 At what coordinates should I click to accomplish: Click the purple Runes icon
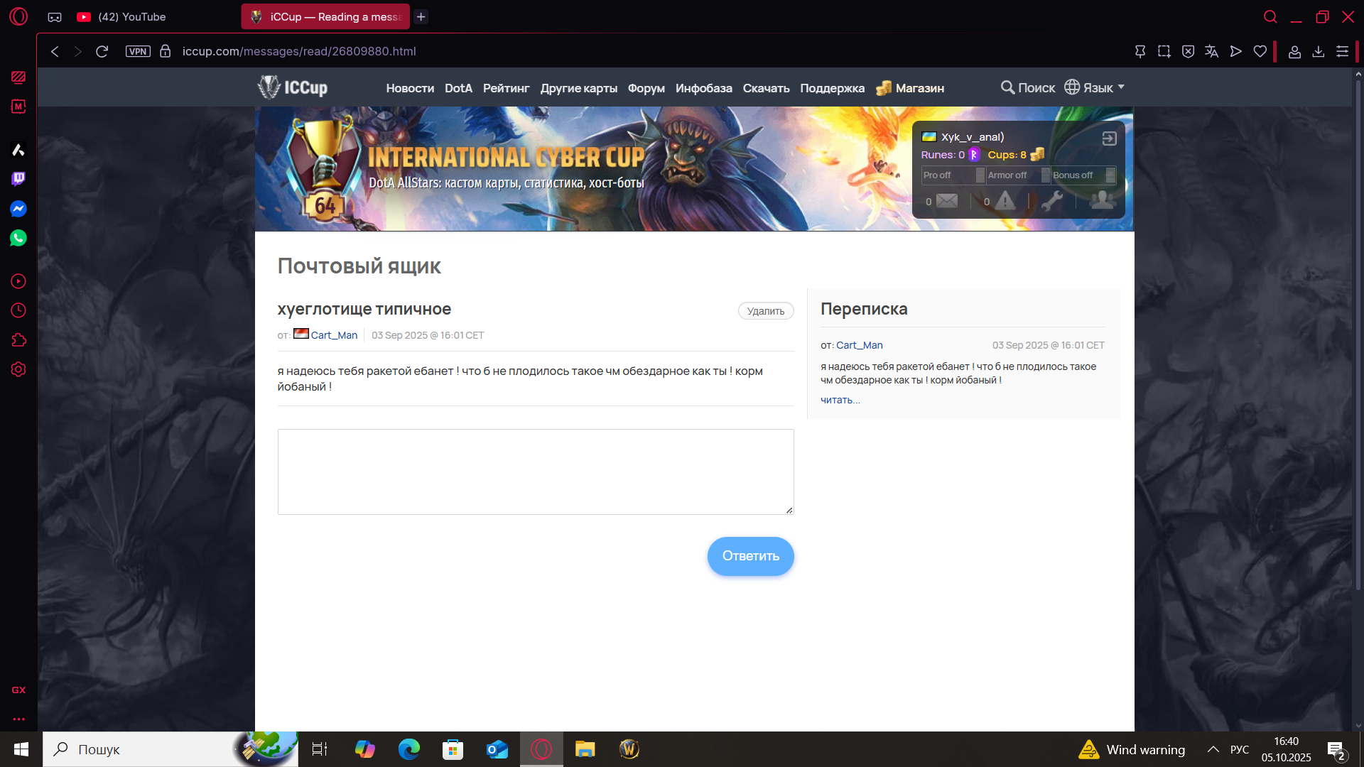(x=974, y=155)
